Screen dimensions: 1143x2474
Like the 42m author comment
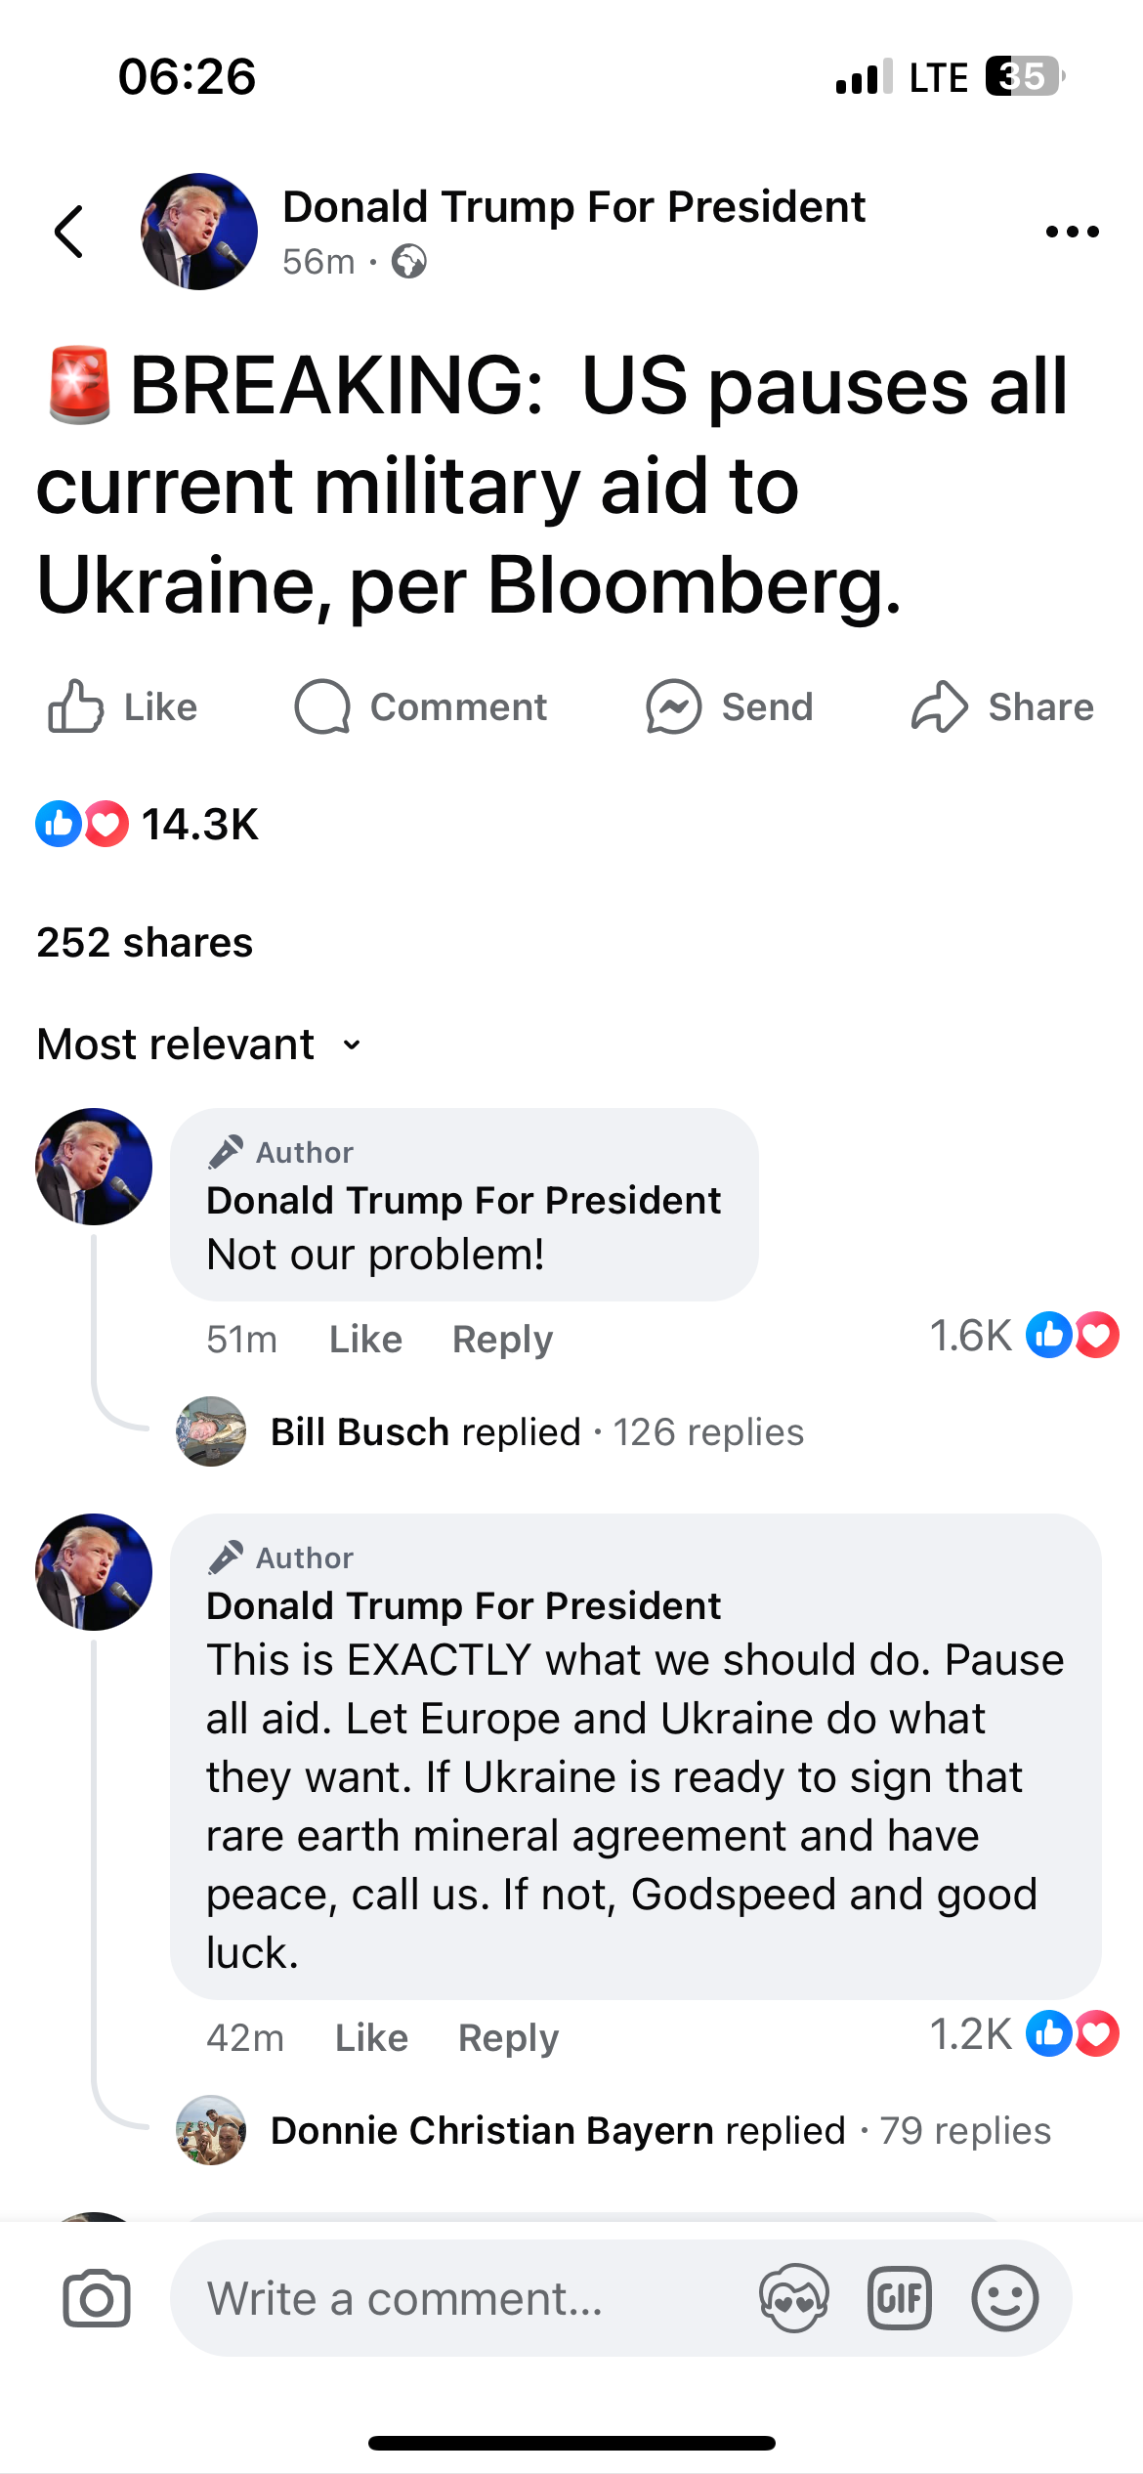371,2037
